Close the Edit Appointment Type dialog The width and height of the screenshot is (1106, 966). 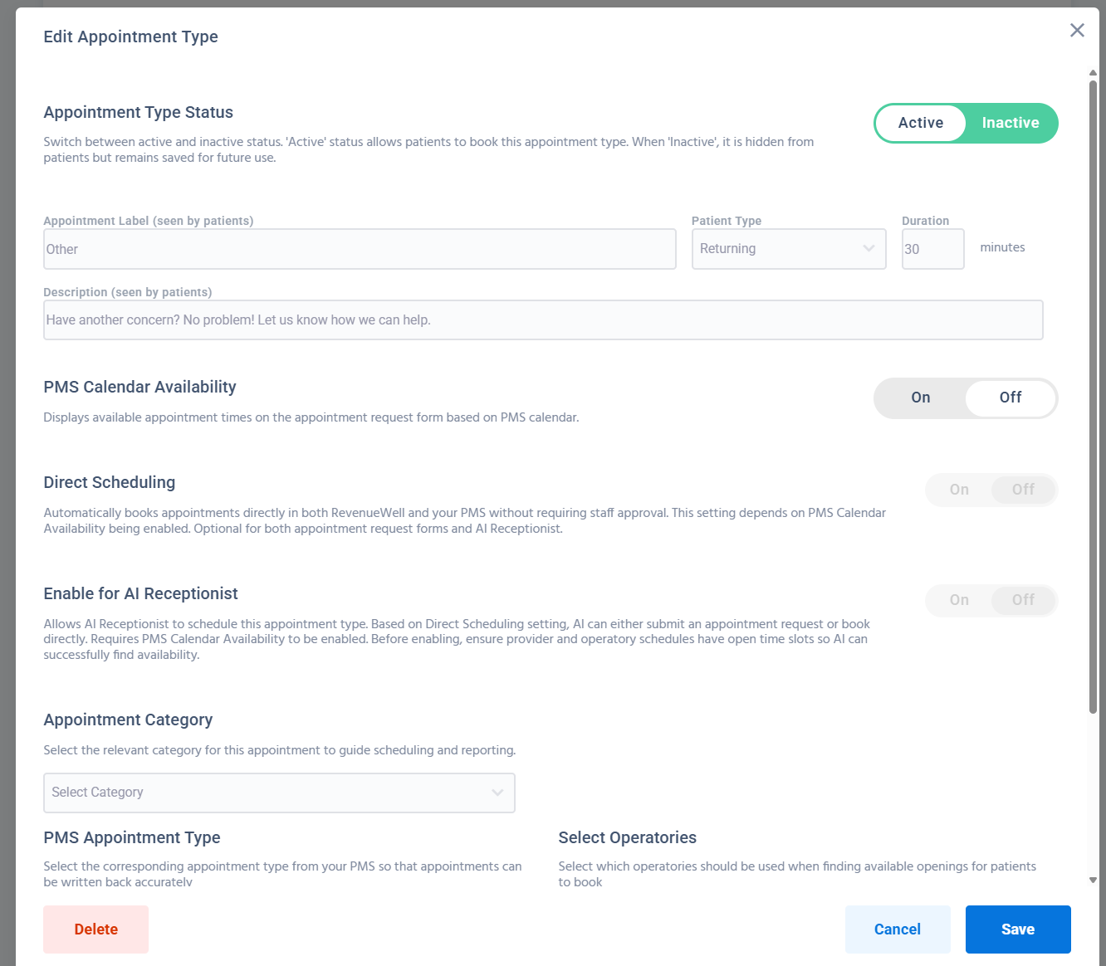pos(1077,31)
